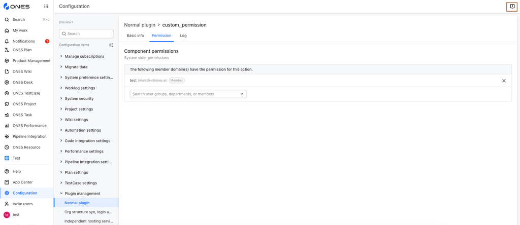The image size is (520, 225).
Task: Click the ONES Project icon
Action: point(7,104)
